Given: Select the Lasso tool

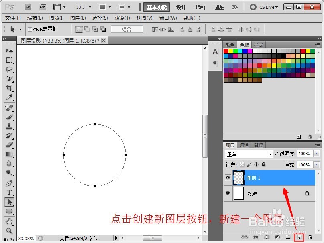Looking at the screenshot, I should point(9,69).
